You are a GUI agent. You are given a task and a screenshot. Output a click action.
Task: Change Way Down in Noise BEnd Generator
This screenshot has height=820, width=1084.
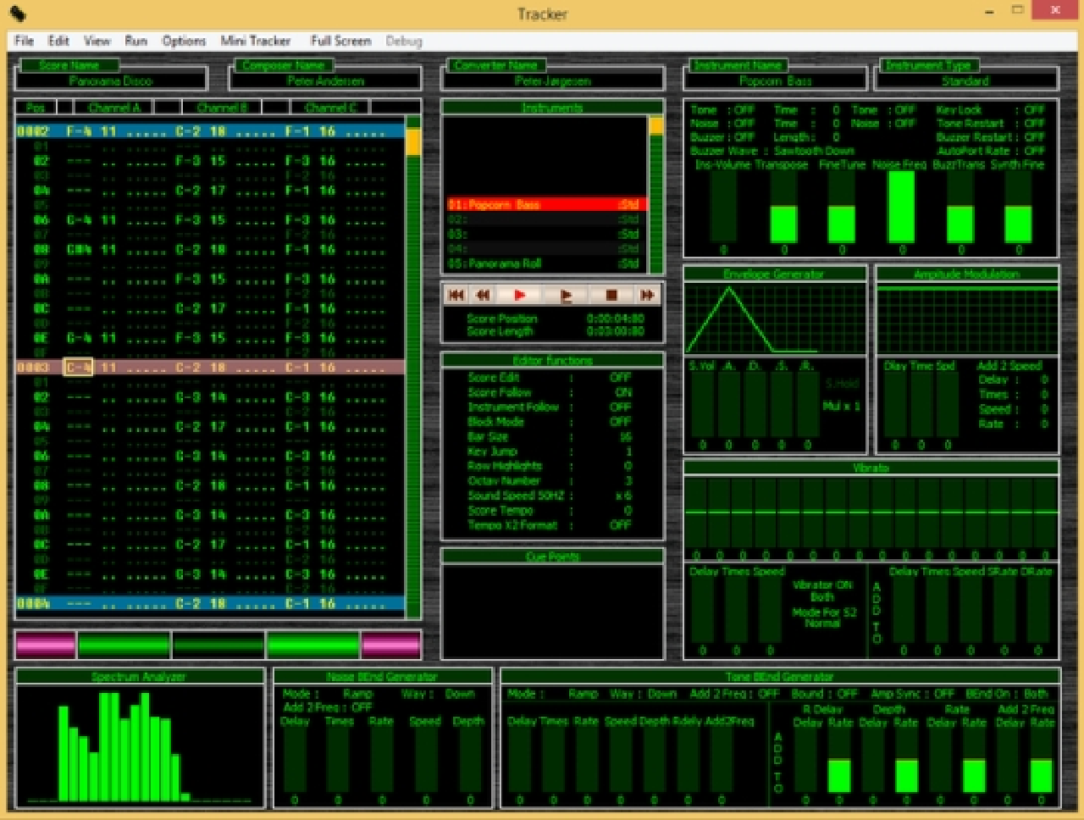[460, 693]
